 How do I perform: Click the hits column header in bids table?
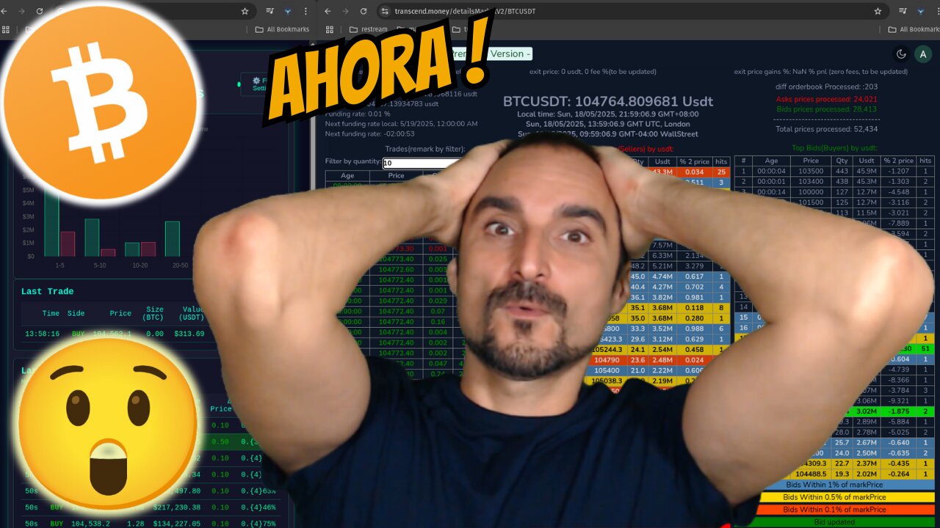925,161
